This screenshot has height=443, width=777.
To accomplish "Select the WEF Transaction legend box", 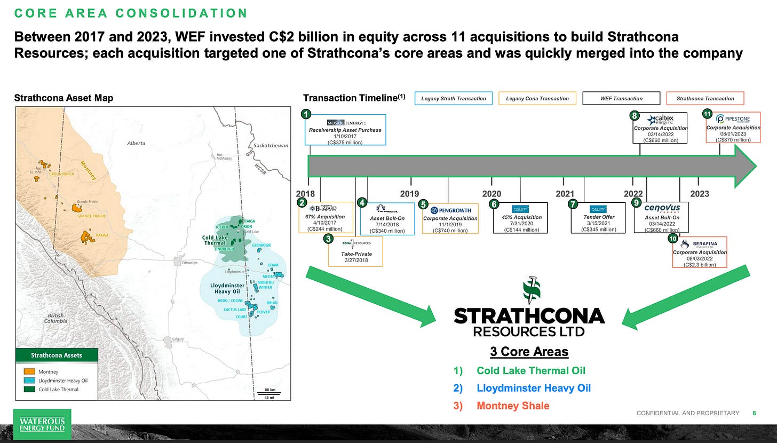I will [x=621, y=98].
